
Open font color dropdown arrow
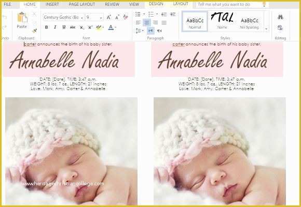coord(116,27)
